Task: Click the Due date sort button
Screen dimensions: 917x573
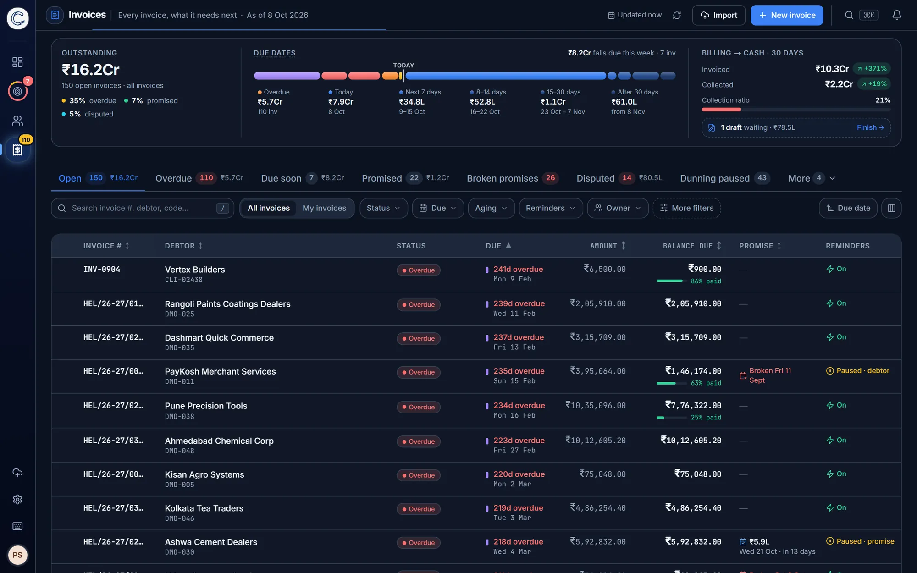Action: pyautogui.click(x=848, y=208)
